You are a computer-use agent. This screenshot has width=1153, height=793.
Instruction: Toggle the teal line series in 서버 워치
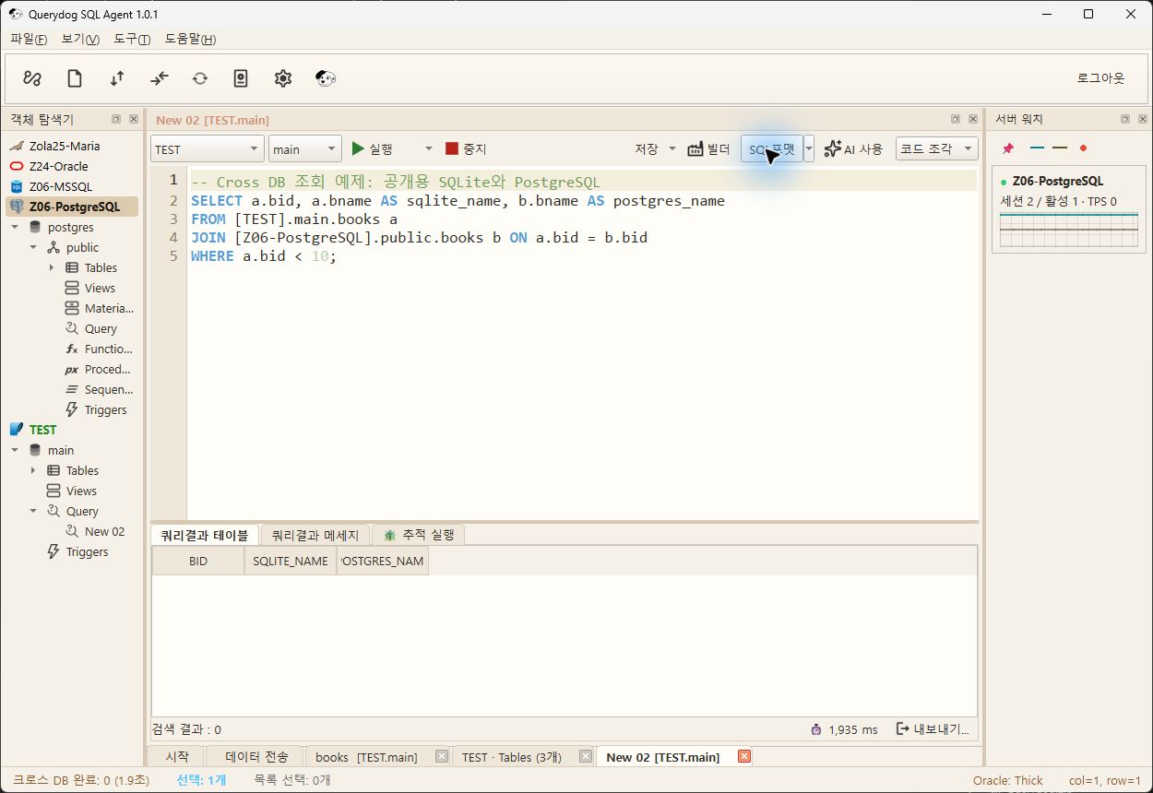pos(1037,148)
